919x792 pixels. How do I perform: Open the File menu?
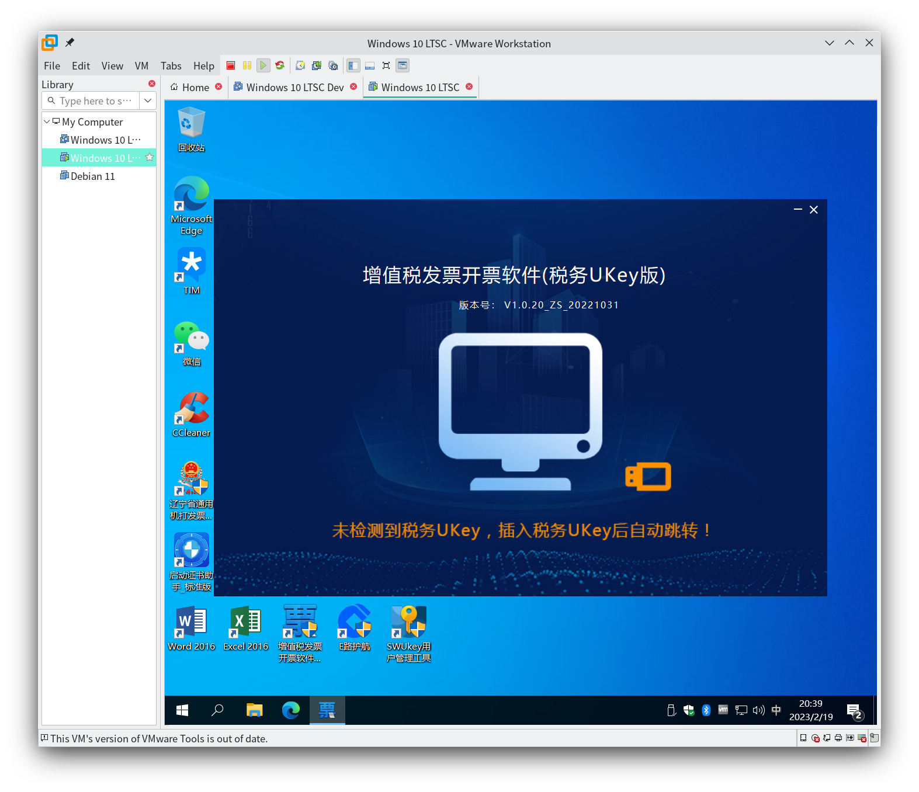coord(52,66)
